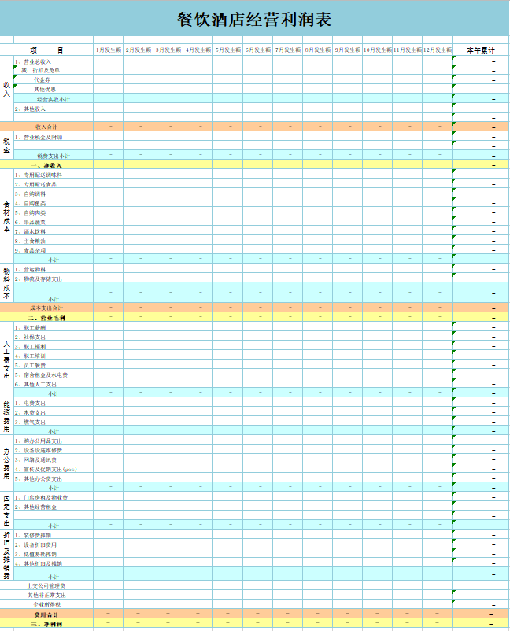Click the "4、自购鱼类" row label
This screenshot has width=510, height=631.
[x=30, y=203]
